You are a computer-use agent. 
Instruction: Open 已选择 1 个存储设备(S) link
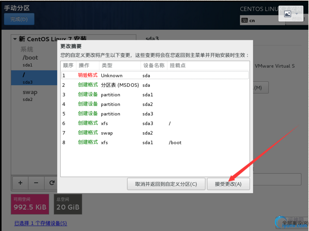[x=40, y=223]
